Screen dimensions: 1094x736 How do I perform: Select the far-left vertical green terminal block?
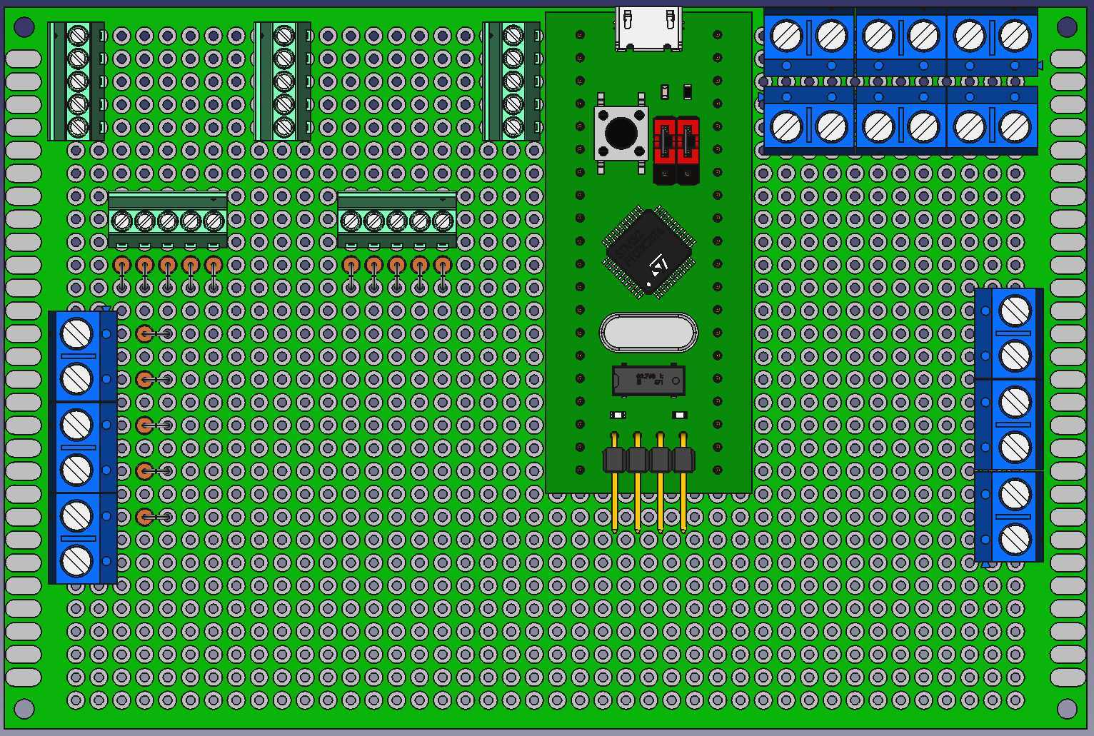click(x=76, y=81)
